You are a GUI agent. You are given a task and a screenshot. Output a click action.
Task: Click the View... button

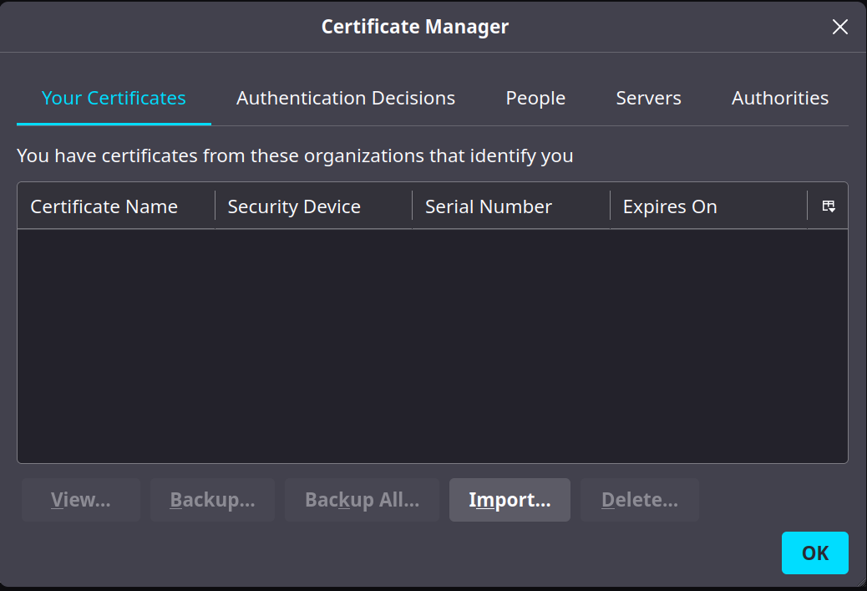point(80,500)
